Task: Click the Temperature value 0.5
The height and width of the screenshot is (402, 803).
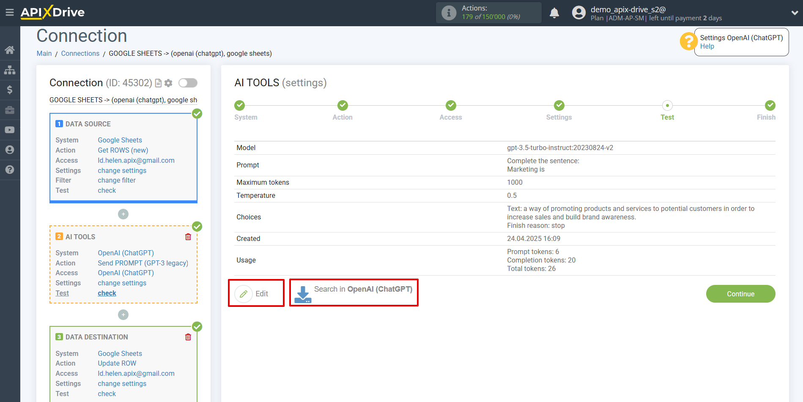Action: coord(512,195)
